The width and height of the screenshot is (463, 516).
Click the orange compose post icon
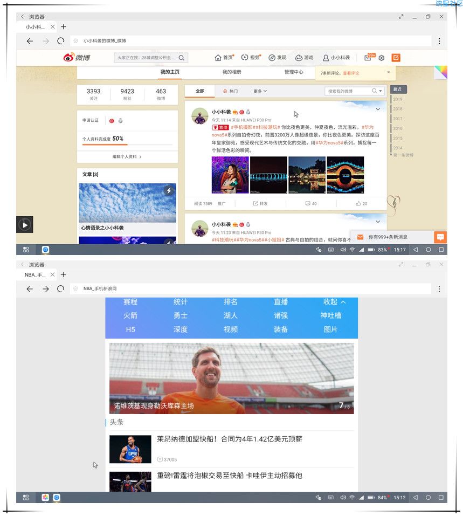coord(396,58)
